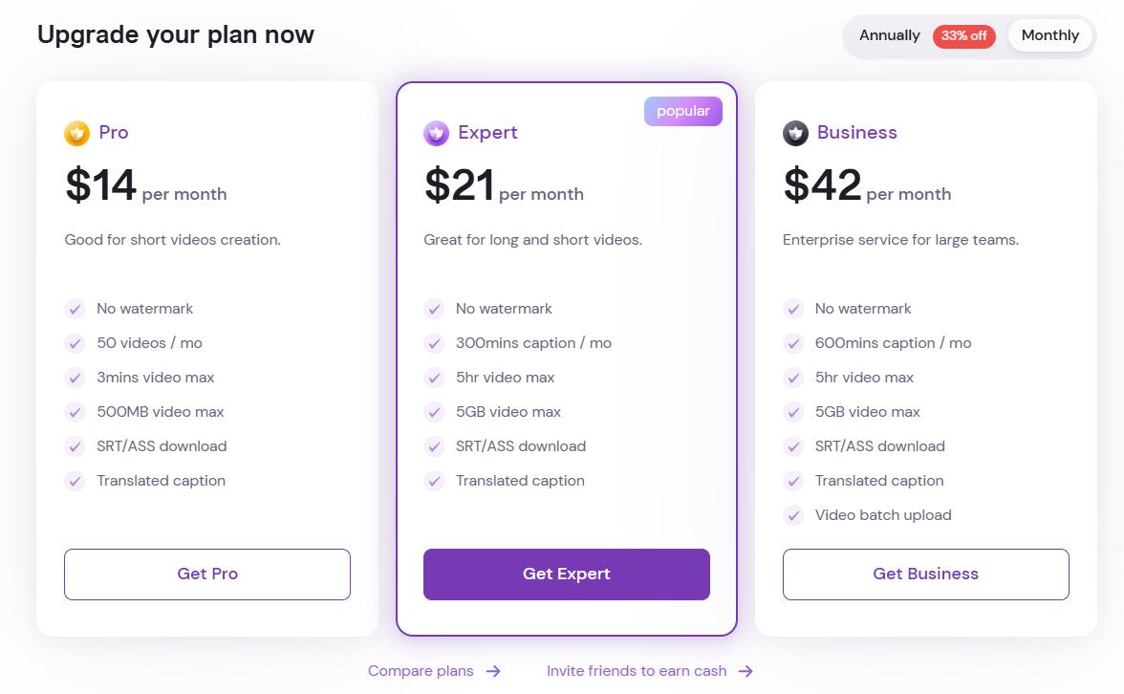
Task: Click the Business plan title
Action: (x=856, y=133)
